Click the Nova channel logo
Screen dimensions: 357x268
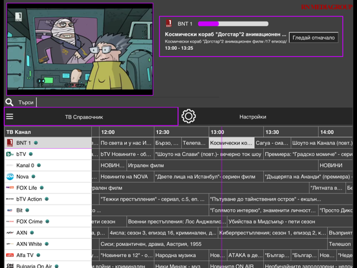10,177
